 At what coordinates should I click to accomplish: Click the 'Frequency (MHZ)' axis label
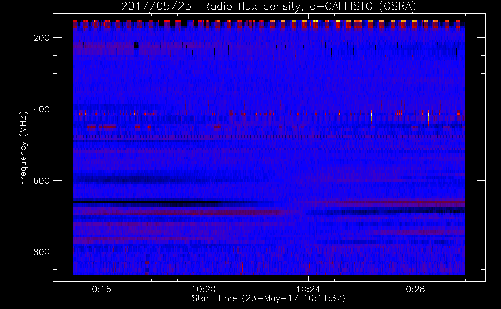pyautogui.click(x=24, y=148)
